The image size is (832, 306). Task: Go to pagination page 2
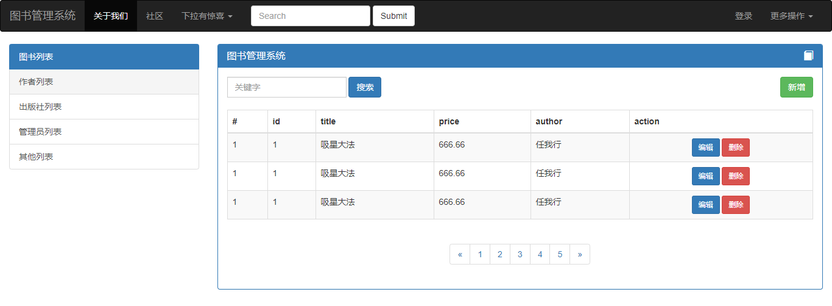coord(500,254)
